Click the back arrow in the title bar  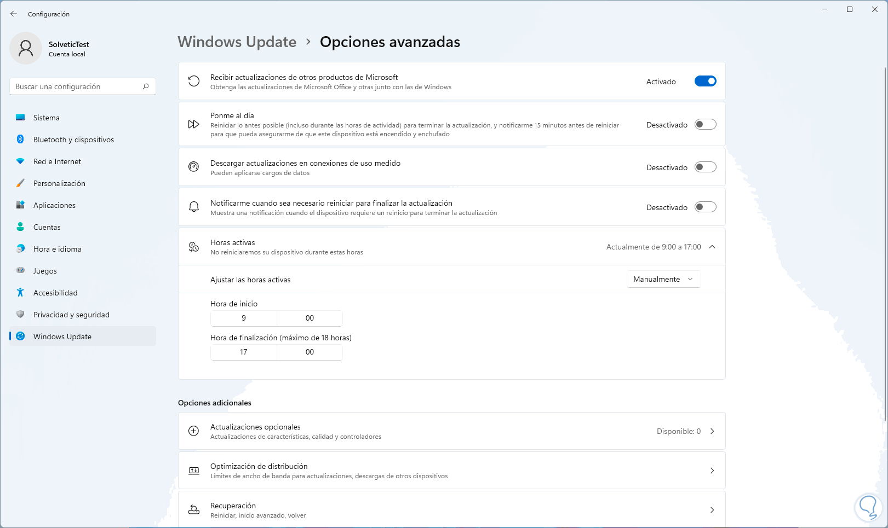click(14, 14)
